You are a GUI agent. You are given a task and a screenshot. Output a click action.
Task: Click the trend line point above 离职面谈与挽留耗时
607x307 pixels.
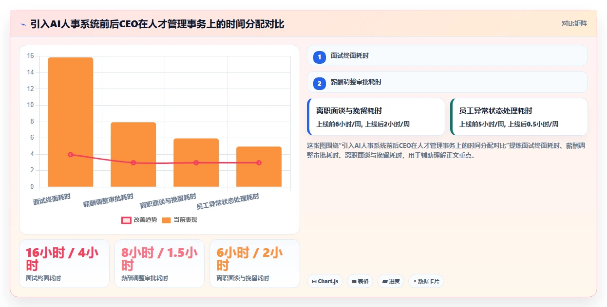(x=196, y=163)
